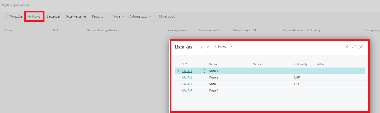Click Nowy in the Wpłaty gotówkowe toolbar
Screen dimensions: 380x113
34,17
